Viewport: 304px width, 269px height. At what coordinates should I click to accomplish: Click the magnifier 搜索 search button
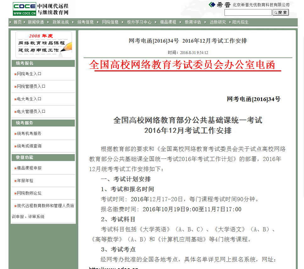pos(280,12)
